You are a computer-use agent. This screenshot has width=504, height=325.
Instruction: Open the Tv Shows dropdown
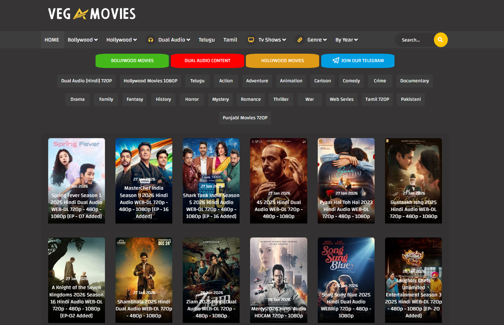pos(272,40)
